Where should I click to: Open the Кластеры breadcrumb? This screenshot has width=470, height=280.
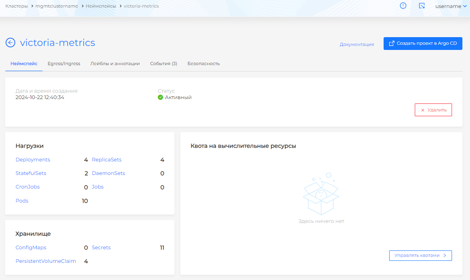[x=16, y=6]
